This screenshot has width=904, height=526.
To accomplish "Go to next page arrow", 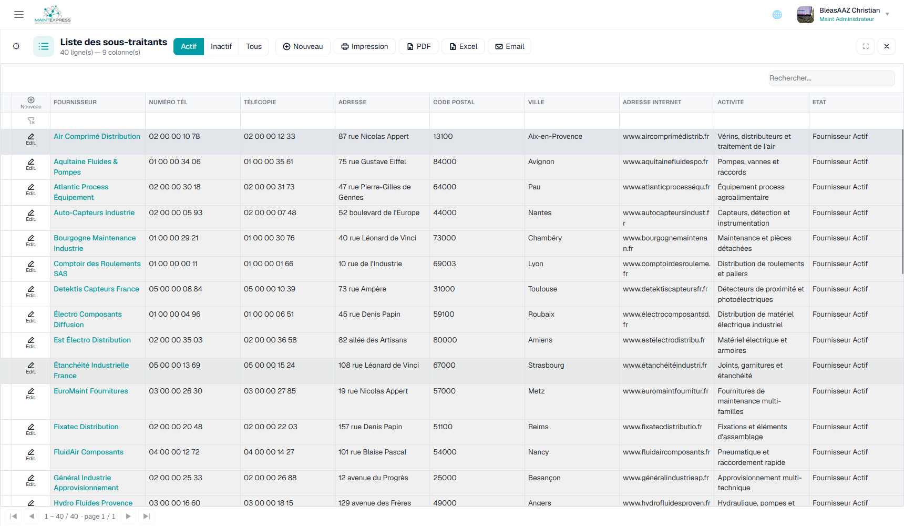I will pyautogui.click(x=128, y=516).
